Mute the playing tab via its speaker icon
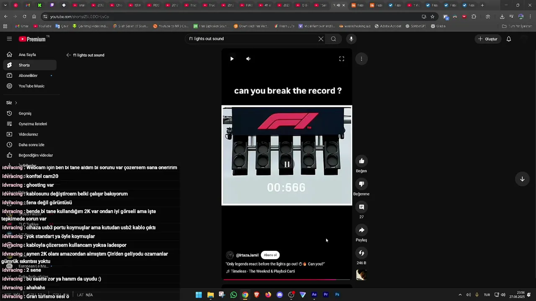 (338, 5)
